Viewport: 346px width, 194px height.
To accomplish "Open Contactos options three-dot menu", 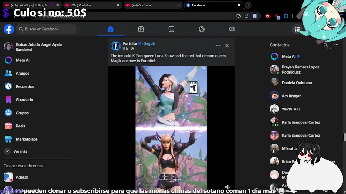I will tap(336, 45).
